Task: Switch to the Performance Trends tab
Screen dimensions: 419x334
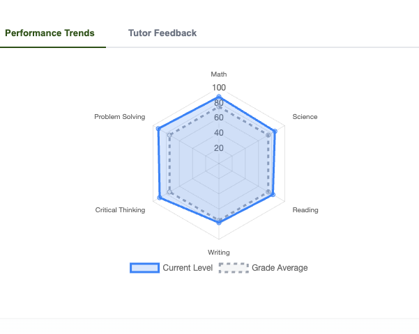Action: coord(49,33)
